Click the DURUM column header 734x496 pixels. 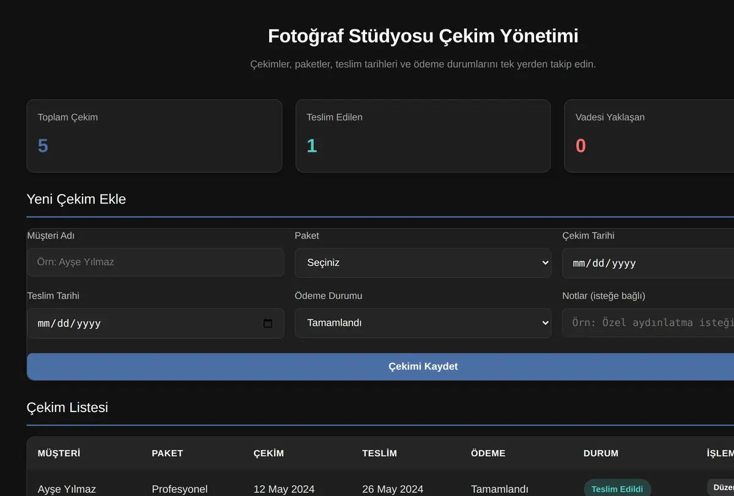coord(601,453)
